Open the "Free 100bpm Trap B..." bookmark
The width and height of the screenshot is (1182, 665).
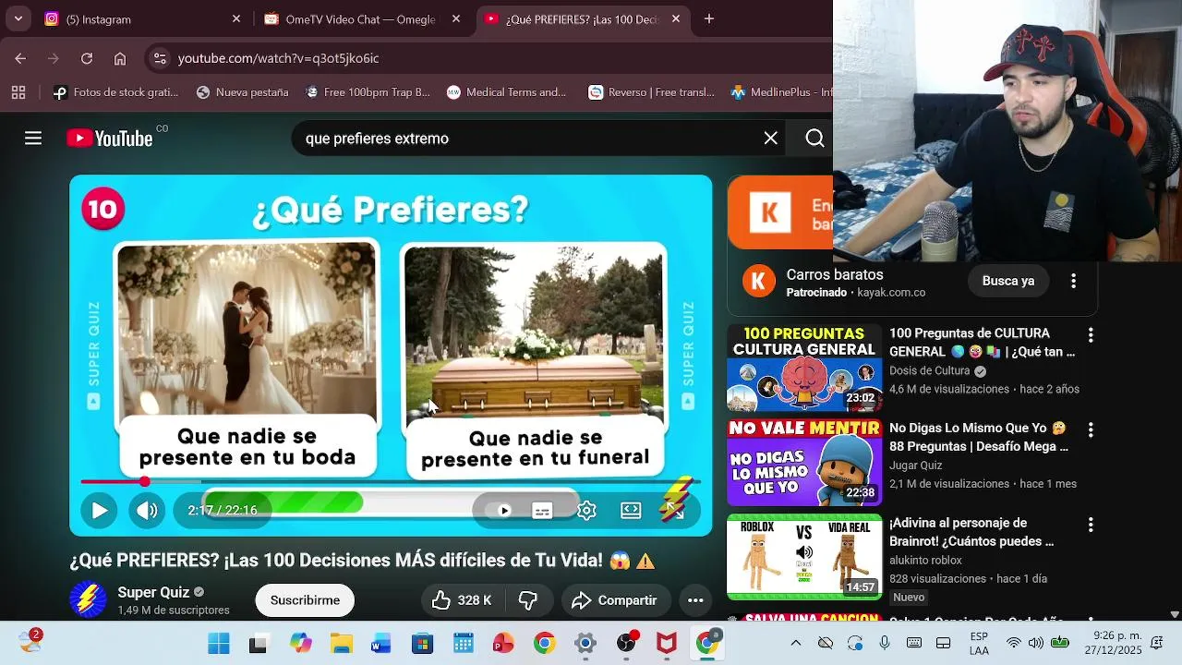(368, 92)
